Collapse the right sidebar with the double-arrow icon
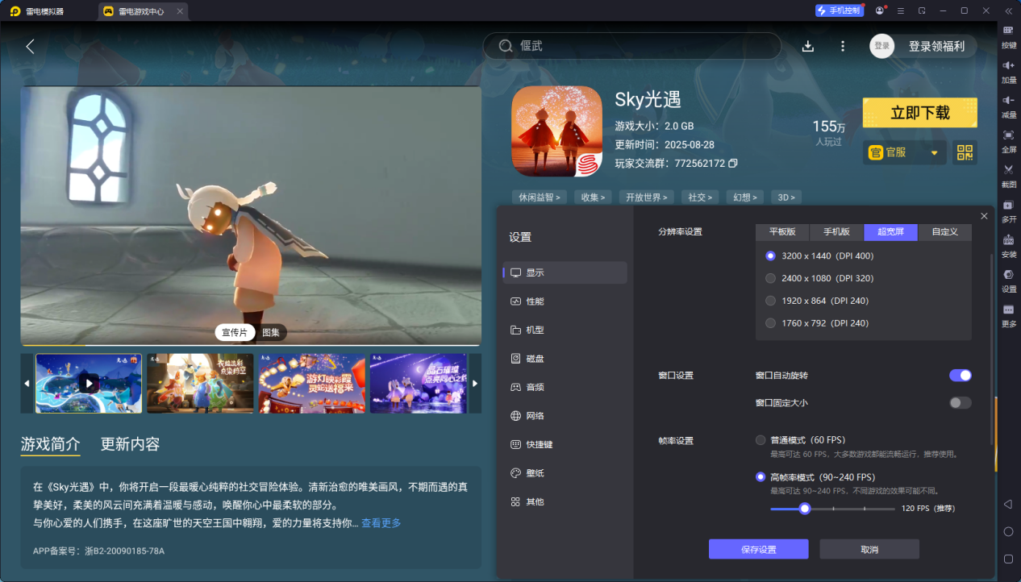Image resolution: width=1021 pixels, height=582 pixels. click(1008, 10)
